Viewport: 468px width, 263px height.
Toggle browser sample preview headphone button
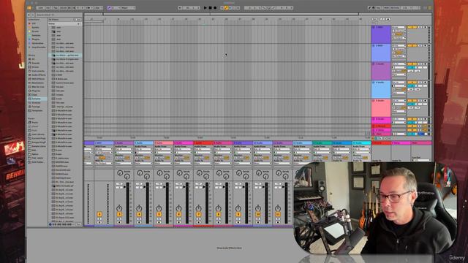point(50,224)
